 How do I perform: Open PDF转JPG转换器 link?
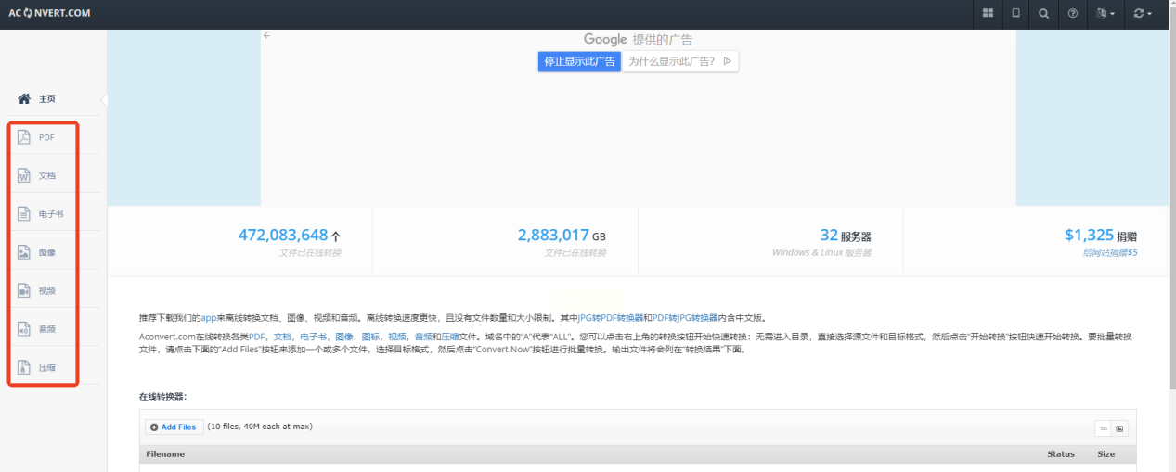tap(685, 317)
